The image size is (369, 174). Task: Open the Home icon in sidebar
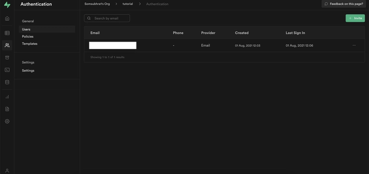(7, 18)
